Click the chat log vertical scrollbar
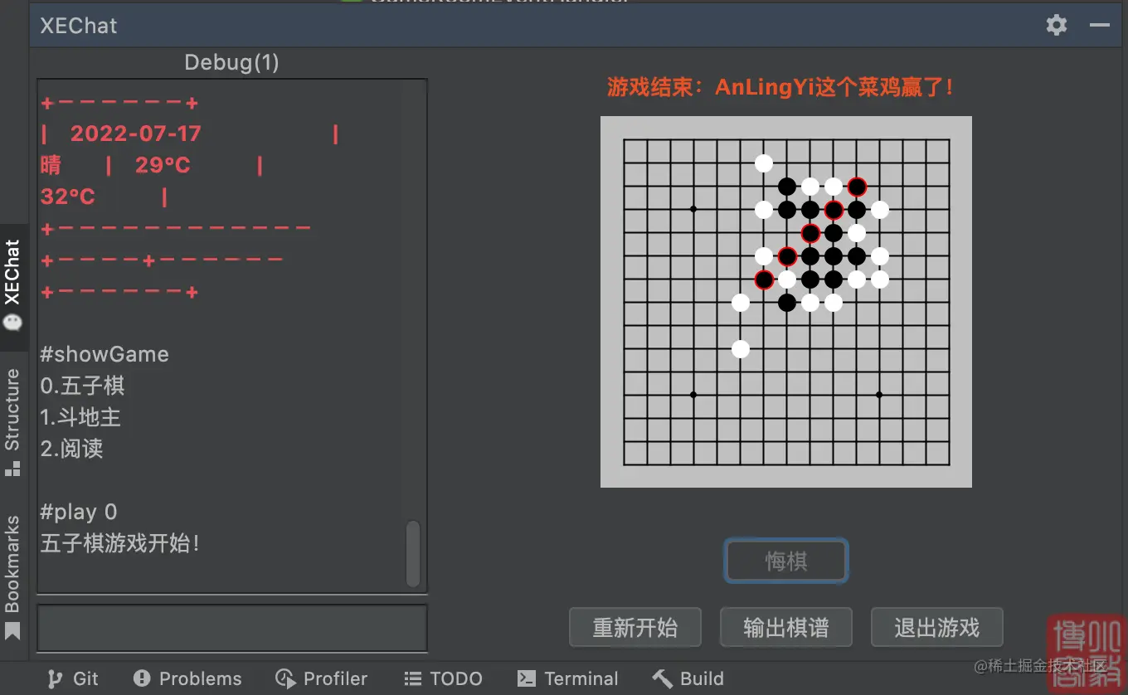This screenshot has width=1128, height=695. click(x=412, y=553)
